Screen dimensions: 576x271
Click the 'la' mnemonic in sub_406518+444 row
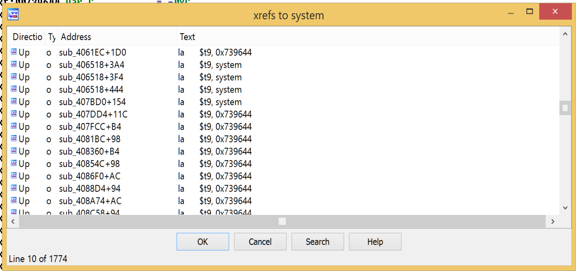tap(181, 90)
